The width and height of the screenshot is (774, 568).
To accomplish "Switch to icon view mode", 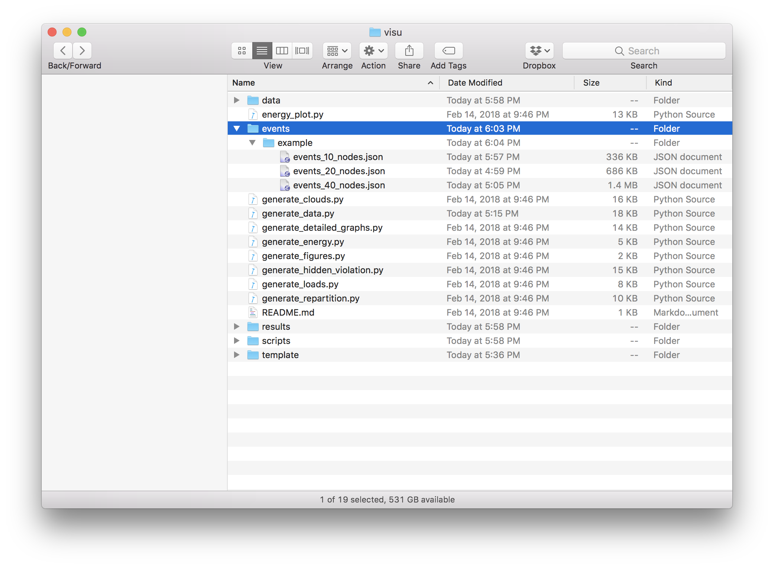I will (242, 51).
